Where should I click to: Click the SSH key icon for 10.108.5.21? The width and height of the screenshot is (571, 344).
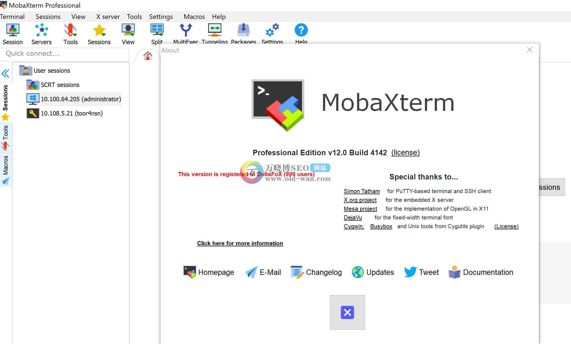pos(33,113)
